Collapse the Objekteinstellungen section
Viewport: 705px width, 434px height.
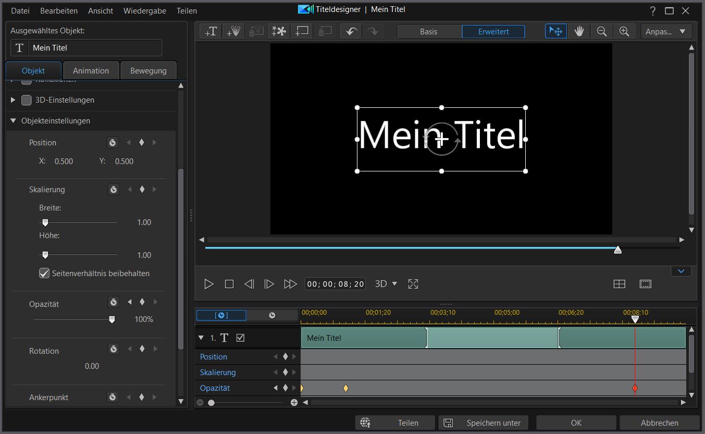[x=14, y=120]
